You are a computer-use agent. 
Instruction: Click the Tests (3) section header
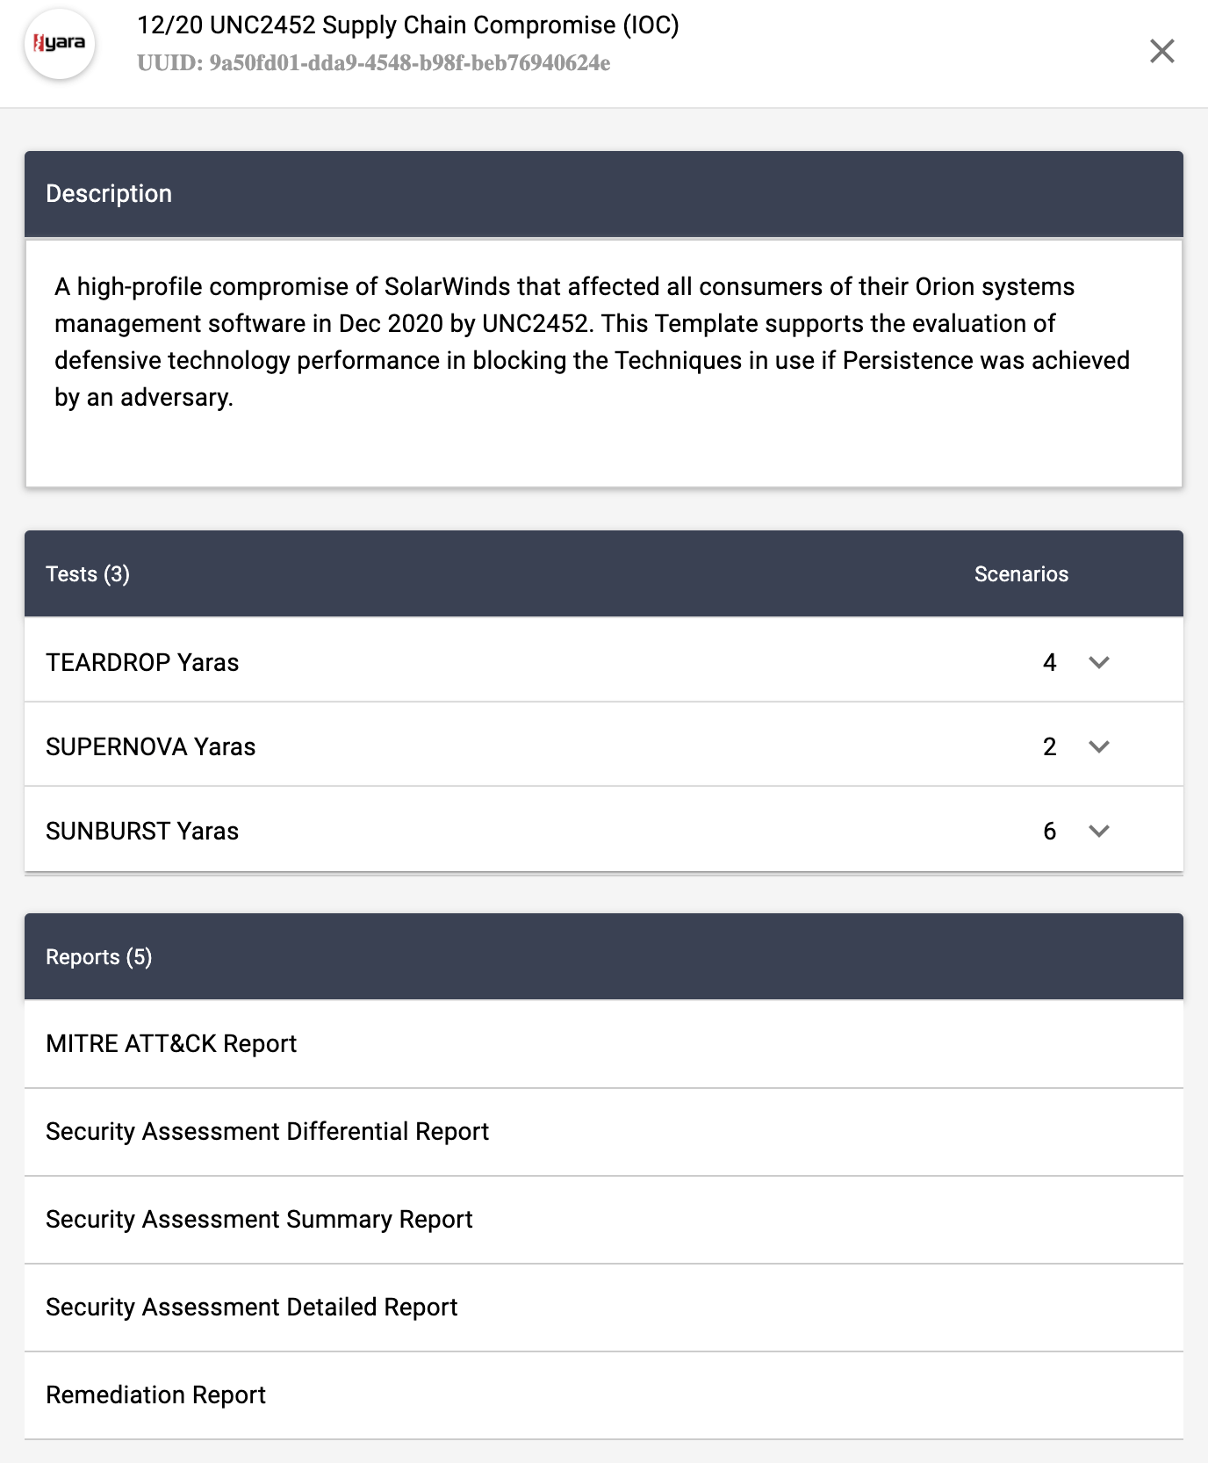88,573
